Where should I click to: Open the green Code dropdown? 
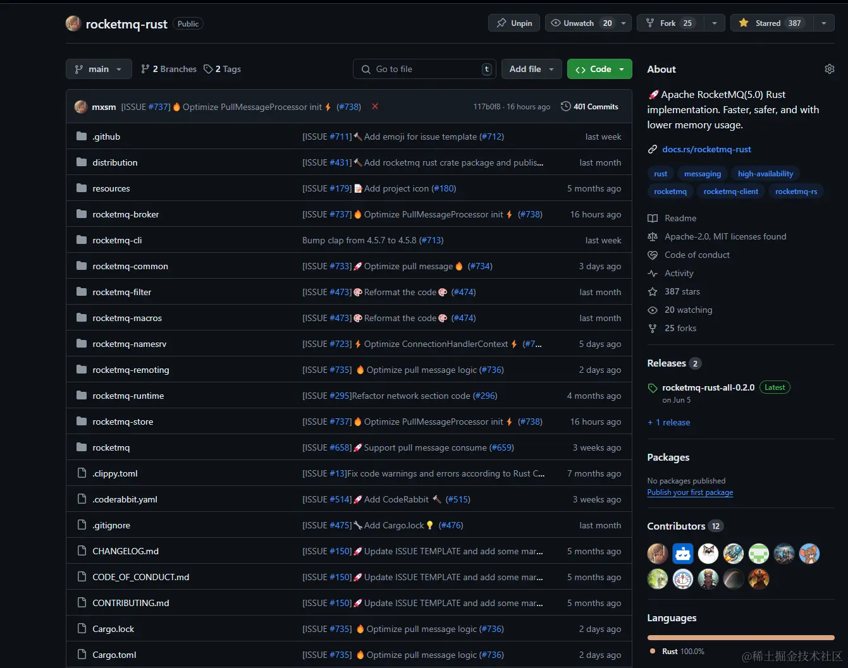[x=599, y=69]
